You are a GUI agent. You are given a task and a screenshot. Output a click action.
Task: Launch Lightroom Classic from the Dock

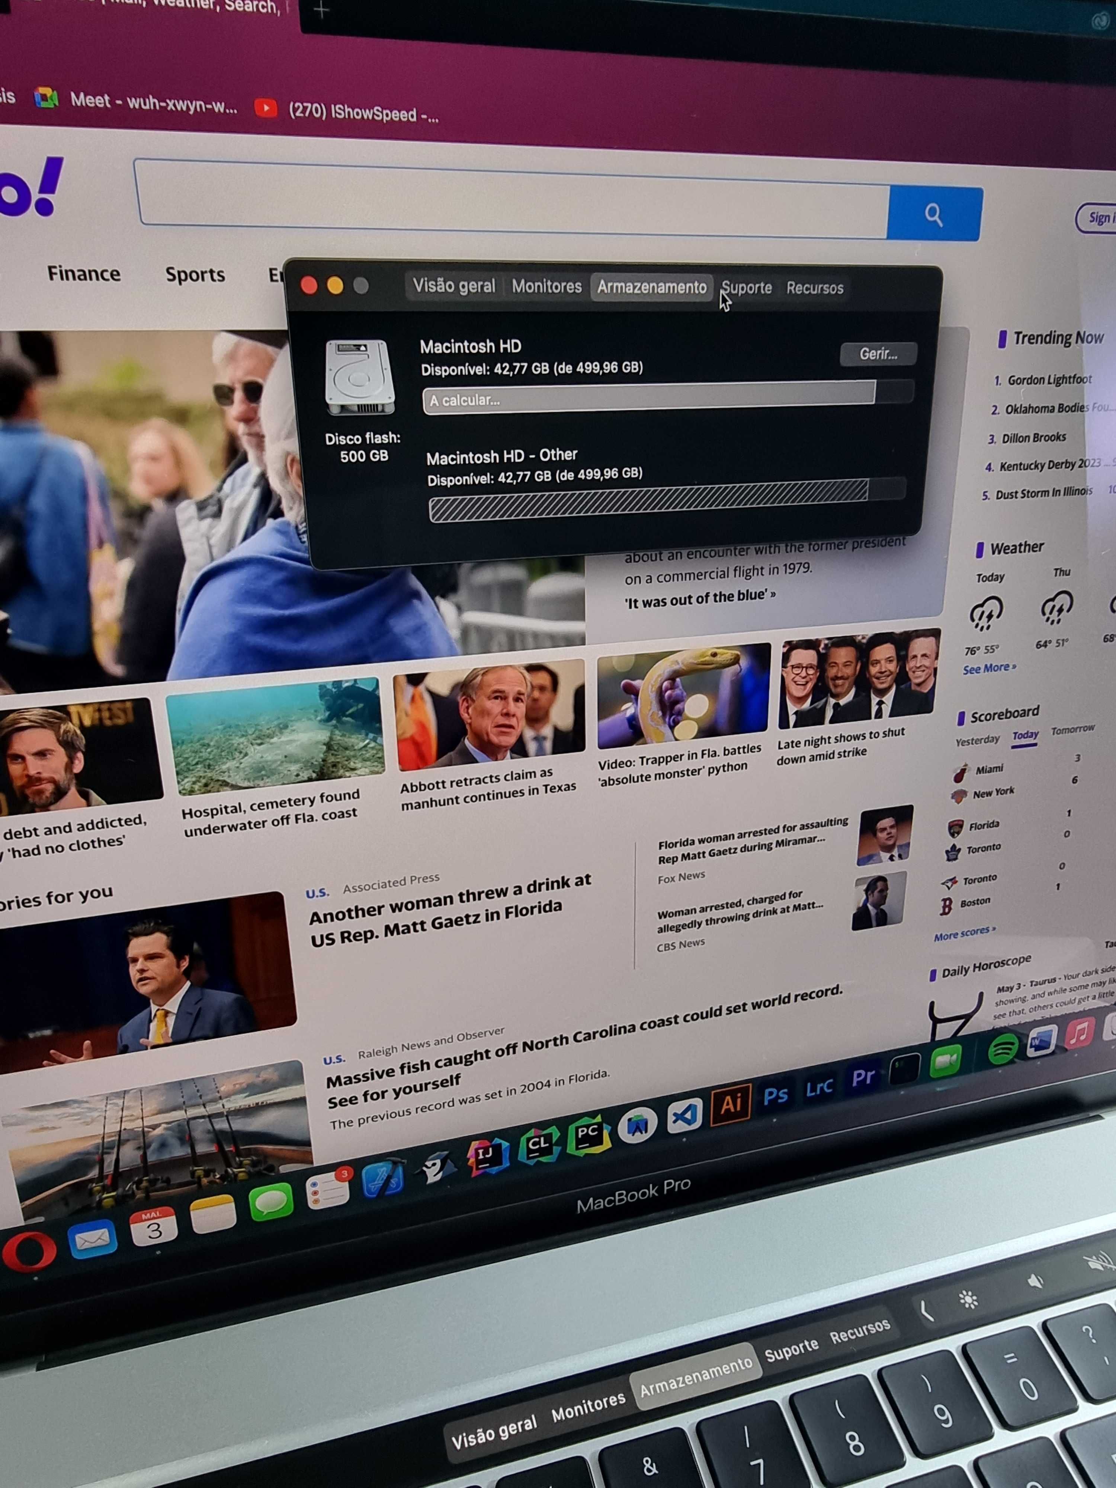820,1087
